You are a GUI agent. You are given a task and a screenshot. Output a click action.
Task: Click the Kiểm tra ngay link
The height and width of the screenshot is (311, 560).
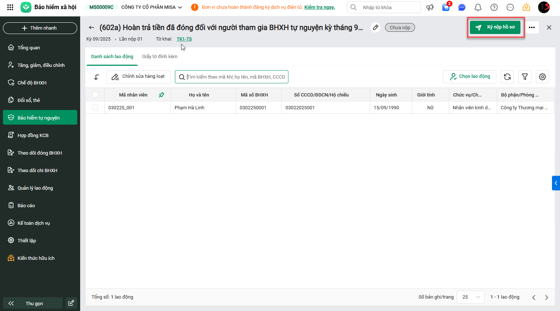click(320, 7)
